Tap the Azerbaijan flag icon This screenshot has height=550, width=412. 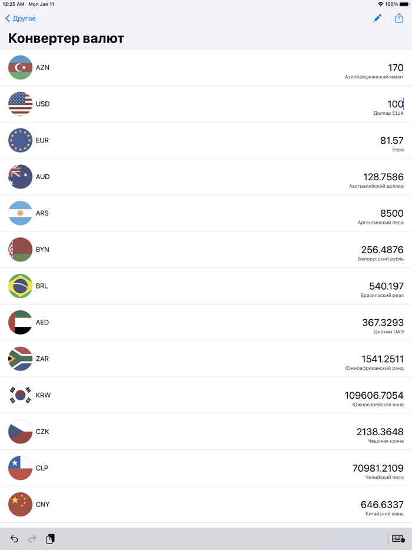click(21, 68)
